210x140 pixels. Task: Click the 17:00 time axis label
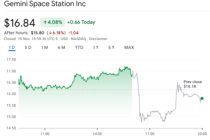point(149,134)
